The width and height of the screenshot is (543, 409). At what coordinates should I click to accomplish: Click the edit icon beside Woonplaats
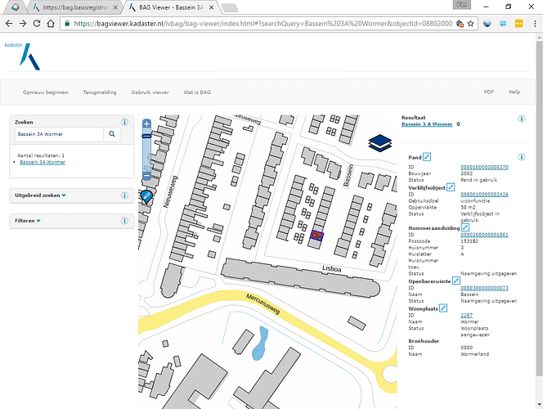[444, 308]
